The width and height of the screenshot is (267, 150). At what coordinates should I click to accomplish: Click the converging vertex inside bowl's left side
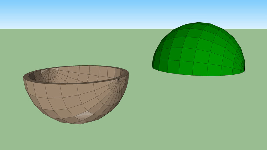[49, 69]
